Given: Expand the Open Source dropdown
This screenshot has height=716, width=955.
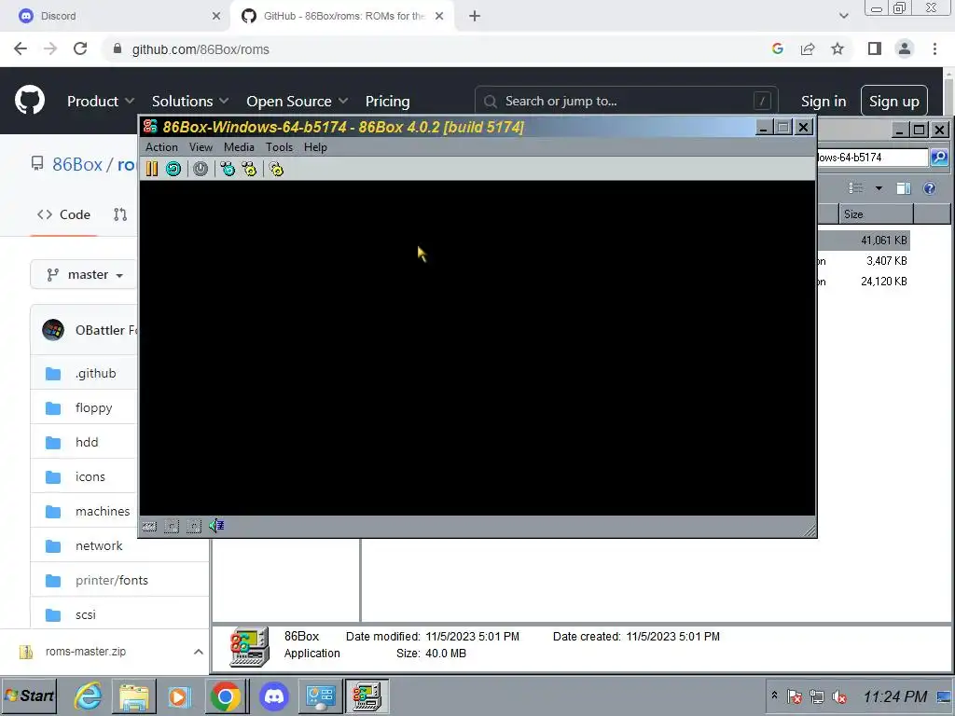Looking at the screenshot, I should (298, 101).
